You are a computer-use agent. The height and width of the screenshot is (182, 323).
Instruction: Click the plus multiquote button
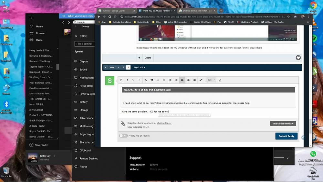tap(139, 58)
